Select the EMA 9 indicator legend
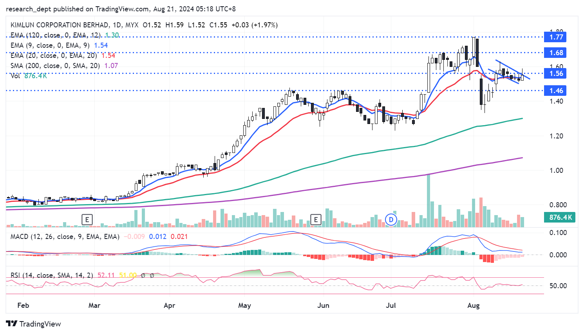The height and width of the screenshot is (334, 584). click(50, 45)
